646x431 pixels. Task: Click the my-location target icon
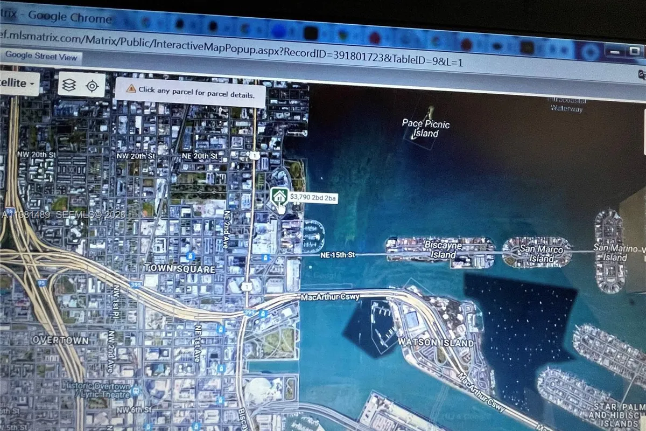pos(93,85)
